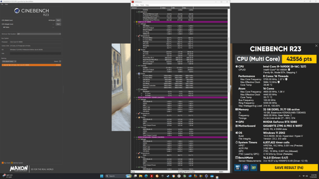Open the clock showing 3:50 PM
This screenshot has width=319, height=179.
(314, 176)
